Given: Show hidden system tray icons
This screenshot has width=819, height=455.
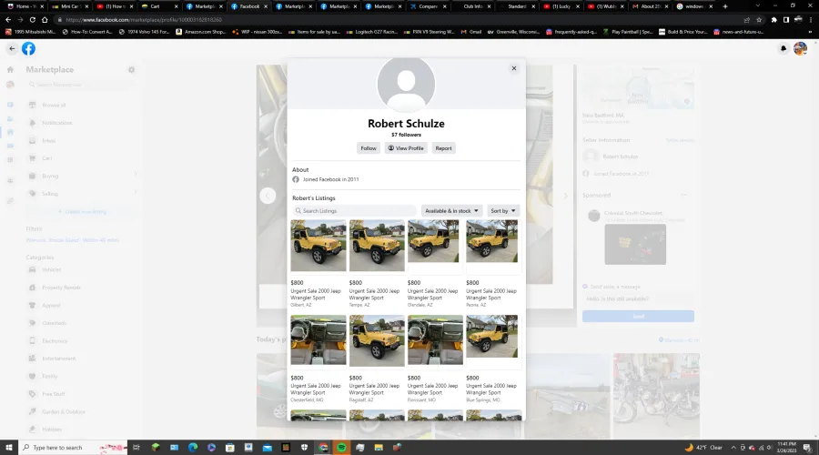Looking at the screenshot, I should [x=733, y=448].
